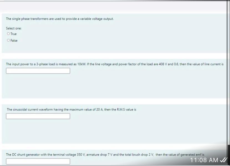Click the '350 V' terminal voltage text
Viewport: 230px width, 166px height.
(x=80, y=155)
